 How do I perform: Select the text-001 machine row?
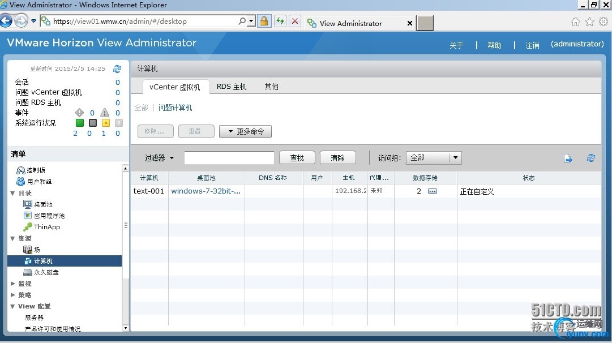coord(366,191)
